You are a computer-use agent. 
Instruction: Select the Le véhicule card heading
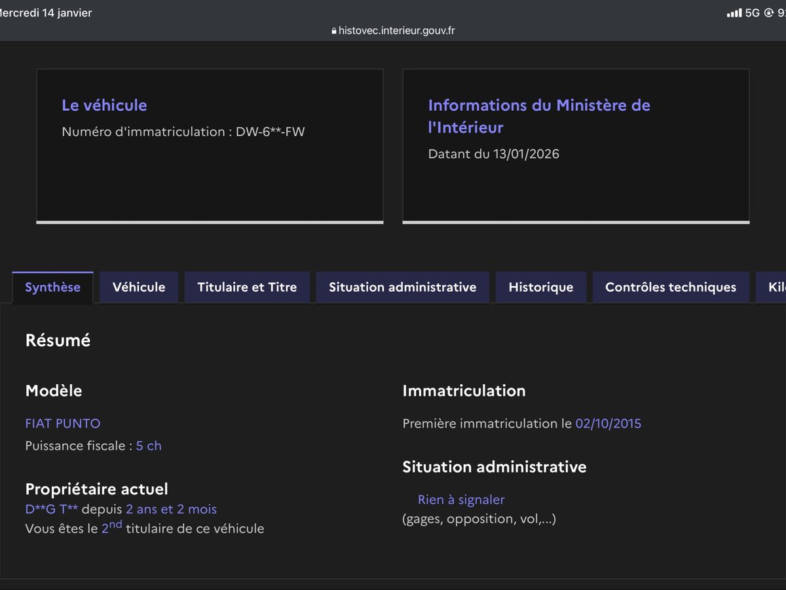pyautogui.click(x=104, y=106)
